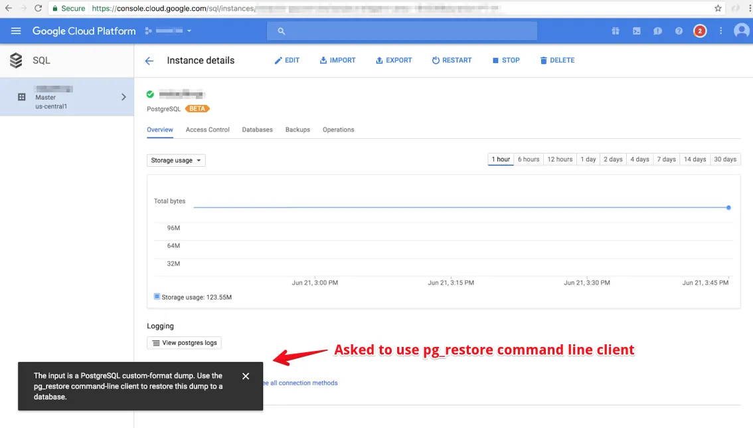Click the SQL stacked layers icon
The image size is (753, 428).
click(x=16, y=60)
